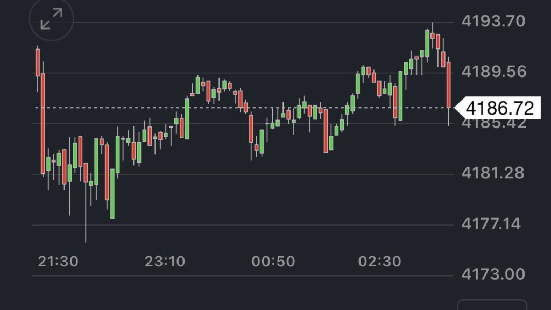The image size is (551, 310).
Task: Tap the tall red candle at the chart's far left
Action: pyautogui.click(x=43, y=124)
